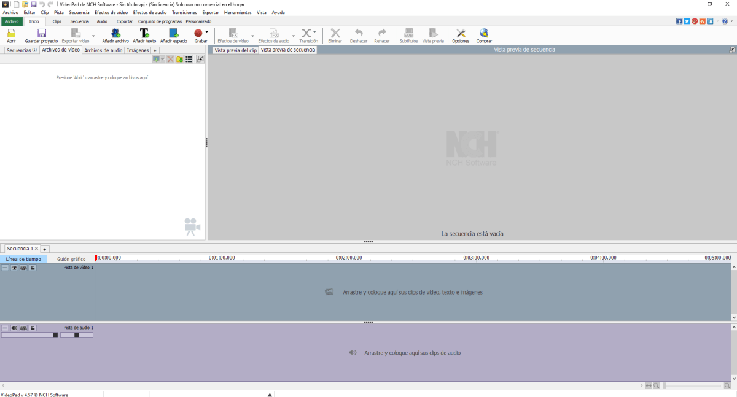Redo with Rehacer icon

point(382,33)
